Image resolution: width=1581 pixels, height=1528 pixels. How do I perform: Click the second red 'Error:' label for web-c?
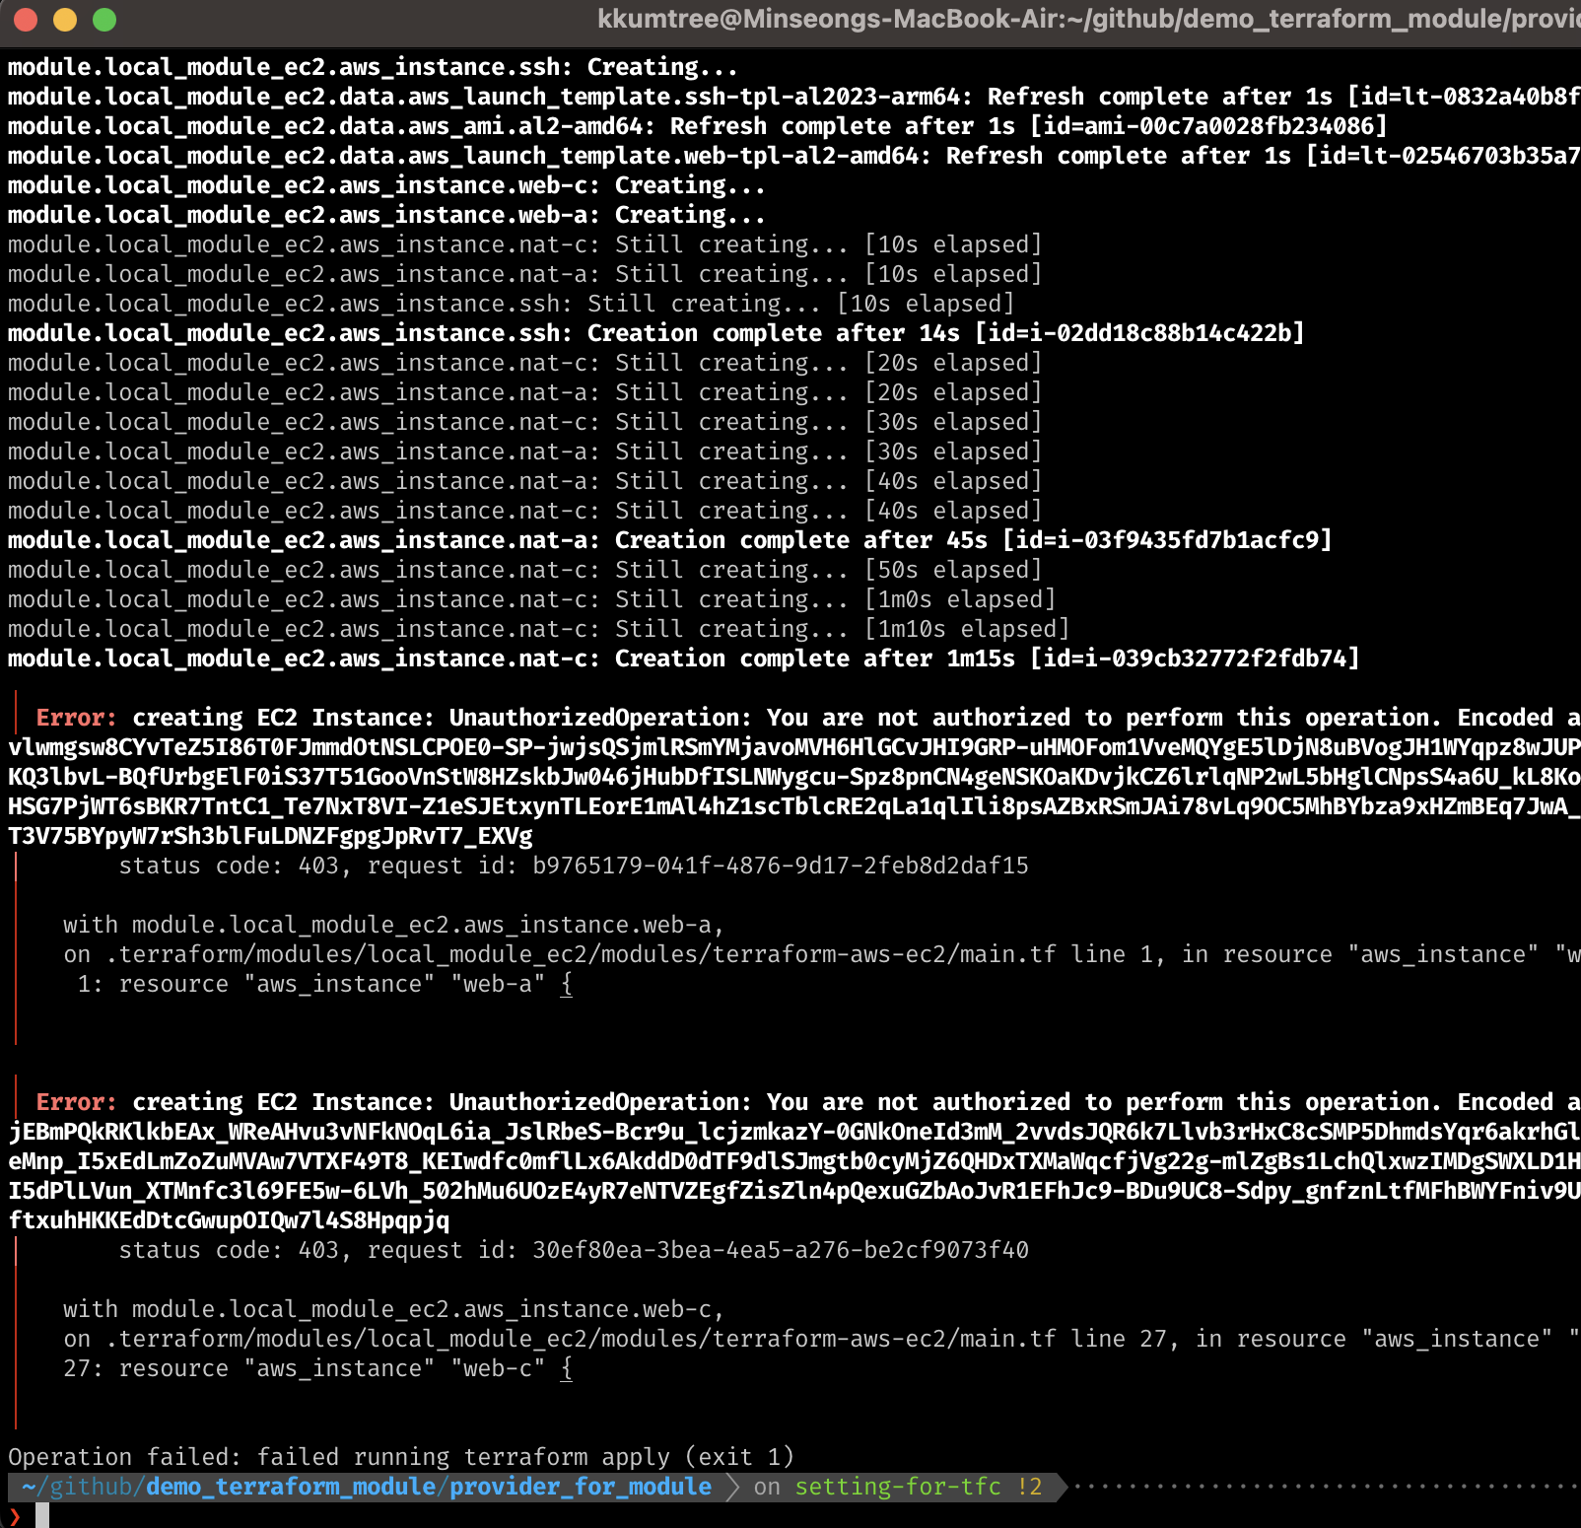[x=76, y=1102]
